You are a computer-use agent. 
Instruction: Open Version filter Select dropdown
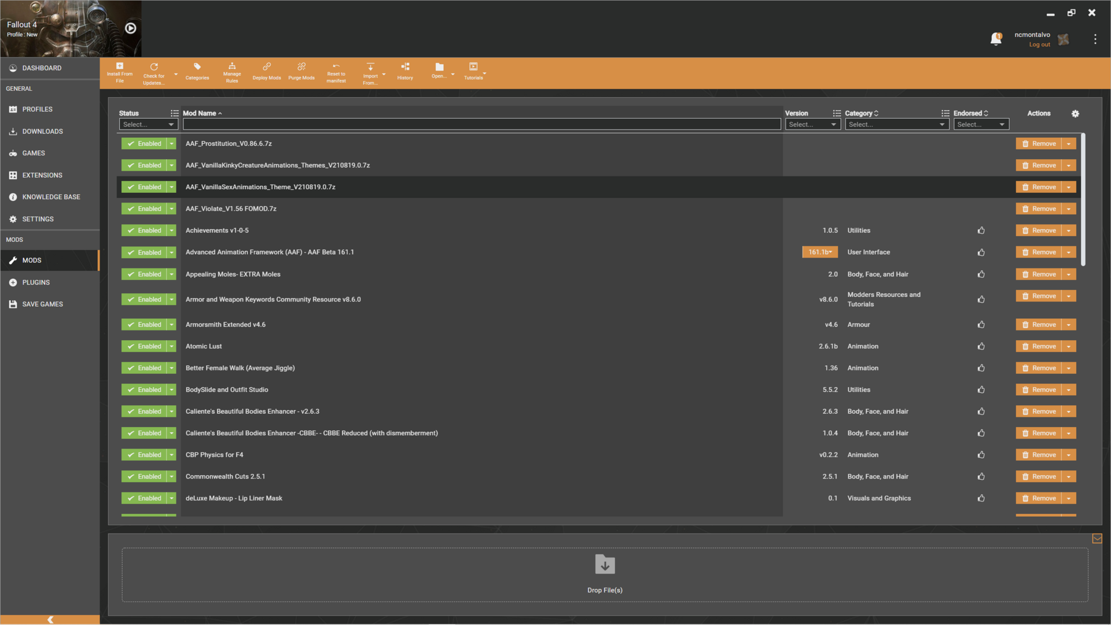click(x=812, y=124)
